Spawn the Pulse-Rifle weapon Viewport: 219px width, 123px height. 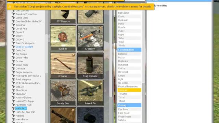(x=90, y=93)
